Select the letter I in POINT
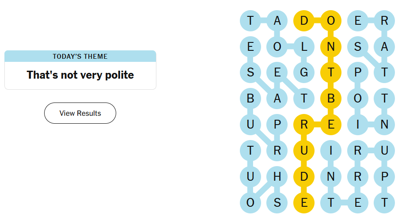Viewport: 398px width, 224px height. tap(358, 125)
